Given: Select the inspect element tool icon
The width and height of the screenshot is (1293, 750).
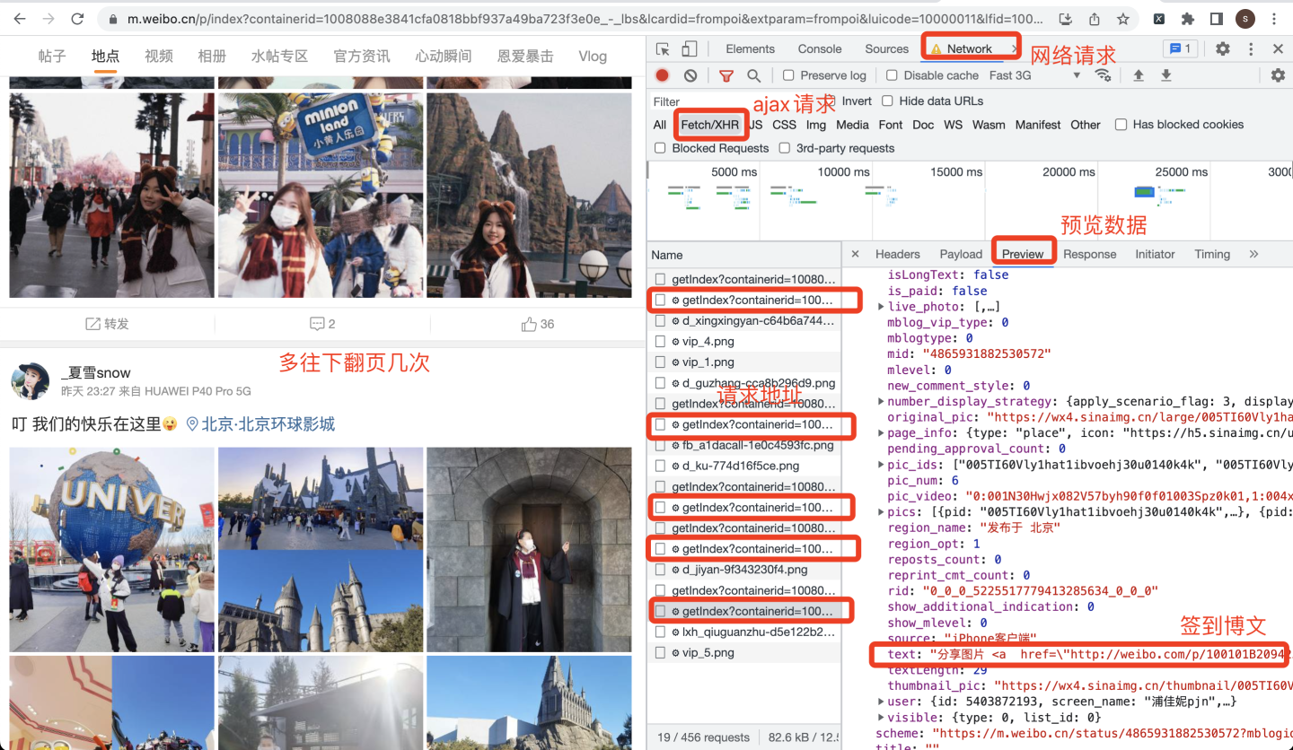Looking at the screenshot, I should (x=663, y=49).
